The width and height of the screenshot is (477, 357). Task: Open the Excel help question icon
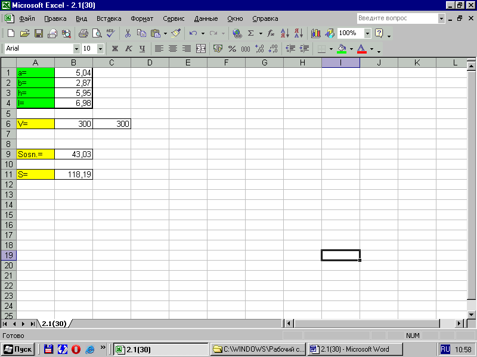coord(379,33)
